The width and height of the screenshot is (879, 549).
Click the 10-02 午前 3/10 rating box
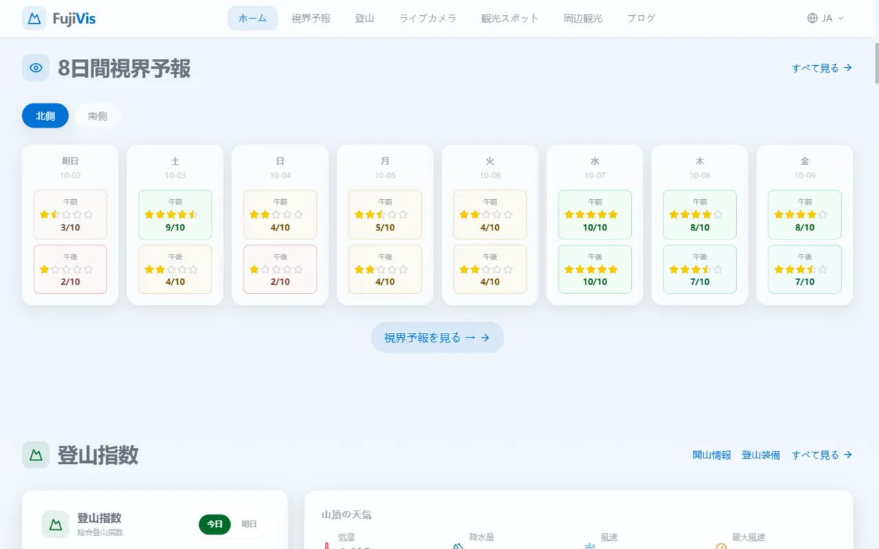tap(70, 215)
